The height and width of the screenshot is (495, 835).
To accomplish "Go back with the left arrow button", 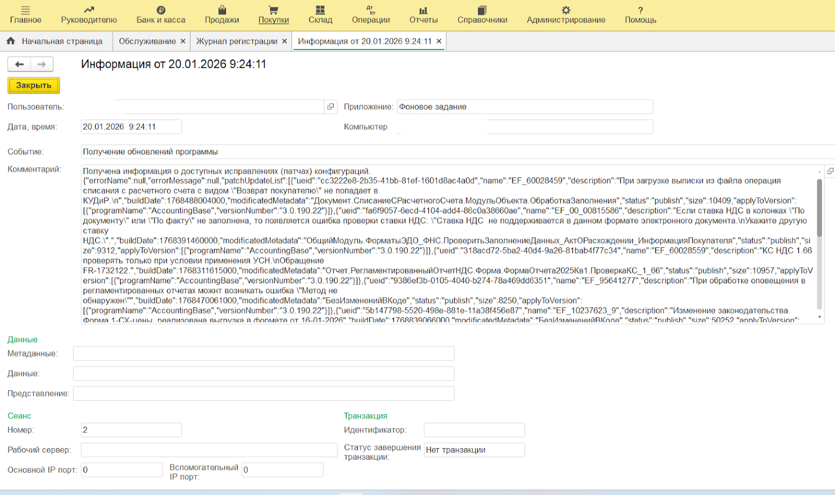I will pyautogui.click(x=19, y=64).
